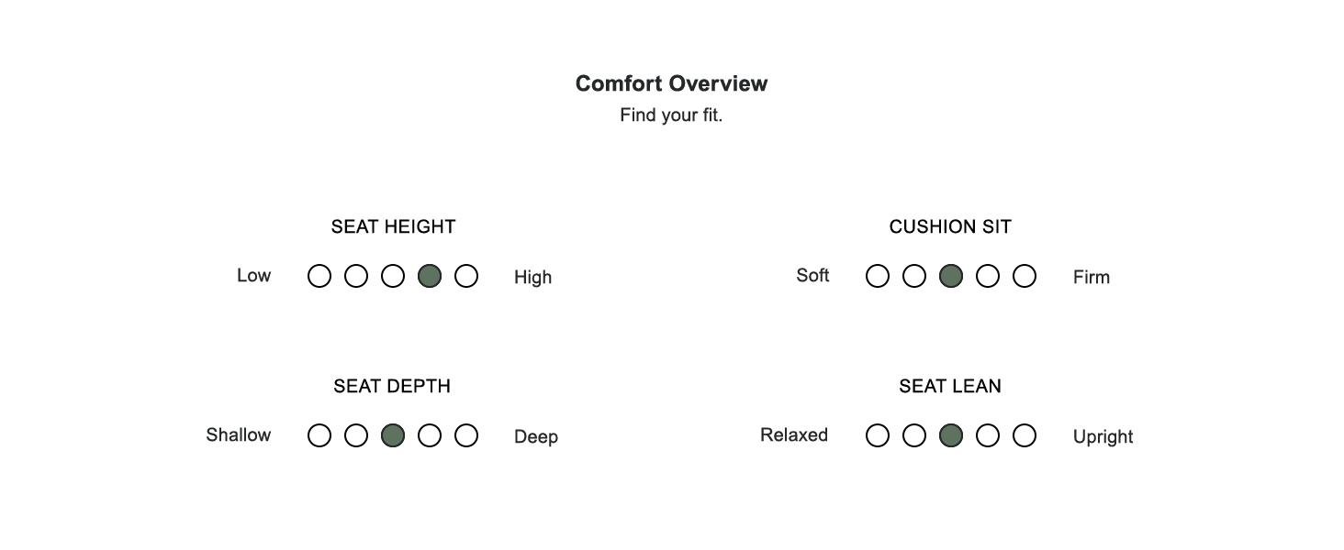
Task: Click the filled middle Cushion Sit circle
Action: coord(951,276)
